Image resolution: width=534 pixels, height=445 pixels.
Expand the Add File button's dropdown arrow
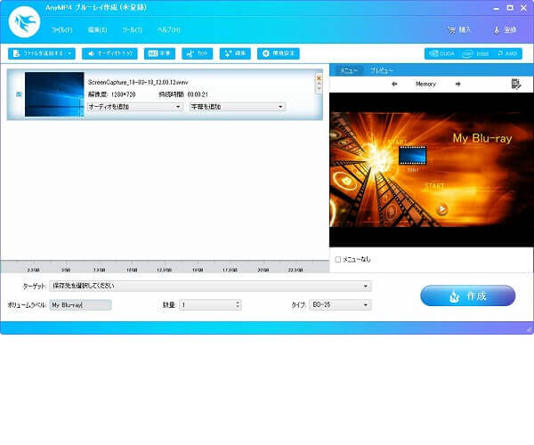click(69, 53)
